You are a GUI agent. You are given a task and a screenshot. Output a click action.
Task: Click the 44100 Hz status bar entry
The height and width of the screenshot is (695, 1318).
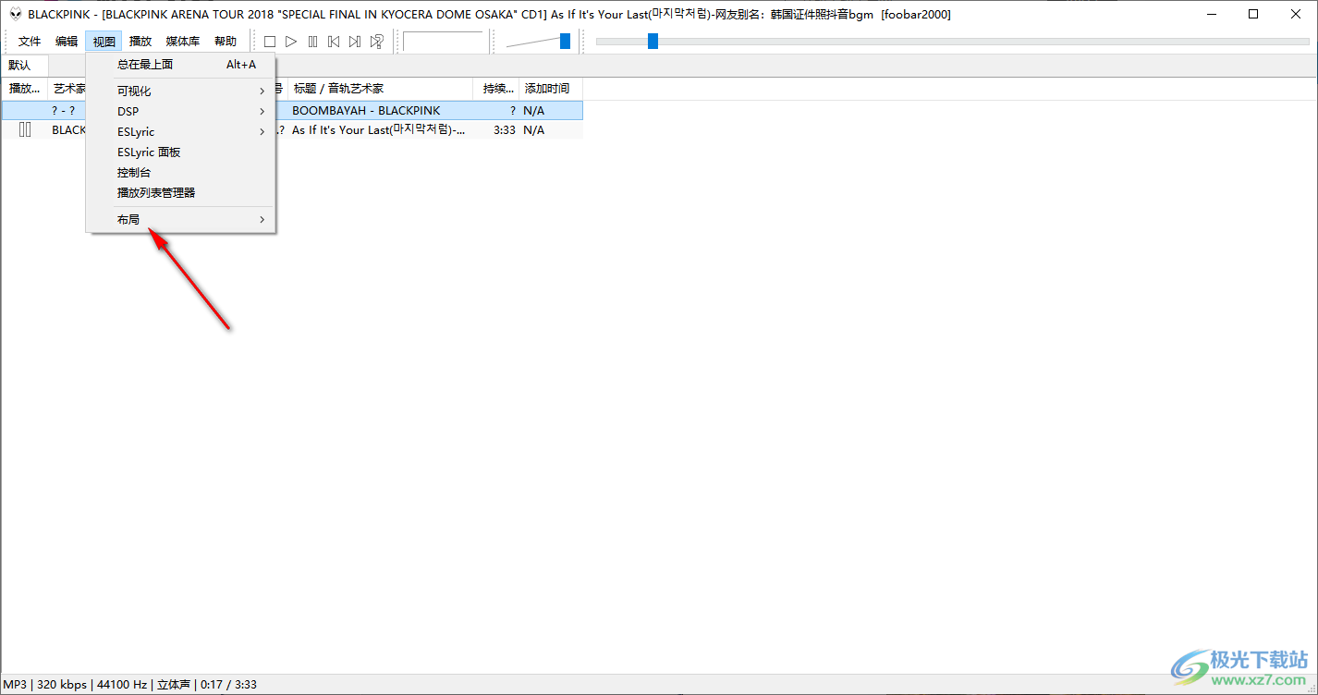(x=122, y=685)
